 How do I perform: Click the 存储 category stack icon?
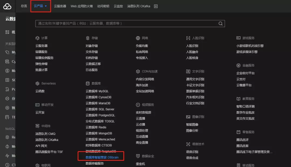click(88, 38)
